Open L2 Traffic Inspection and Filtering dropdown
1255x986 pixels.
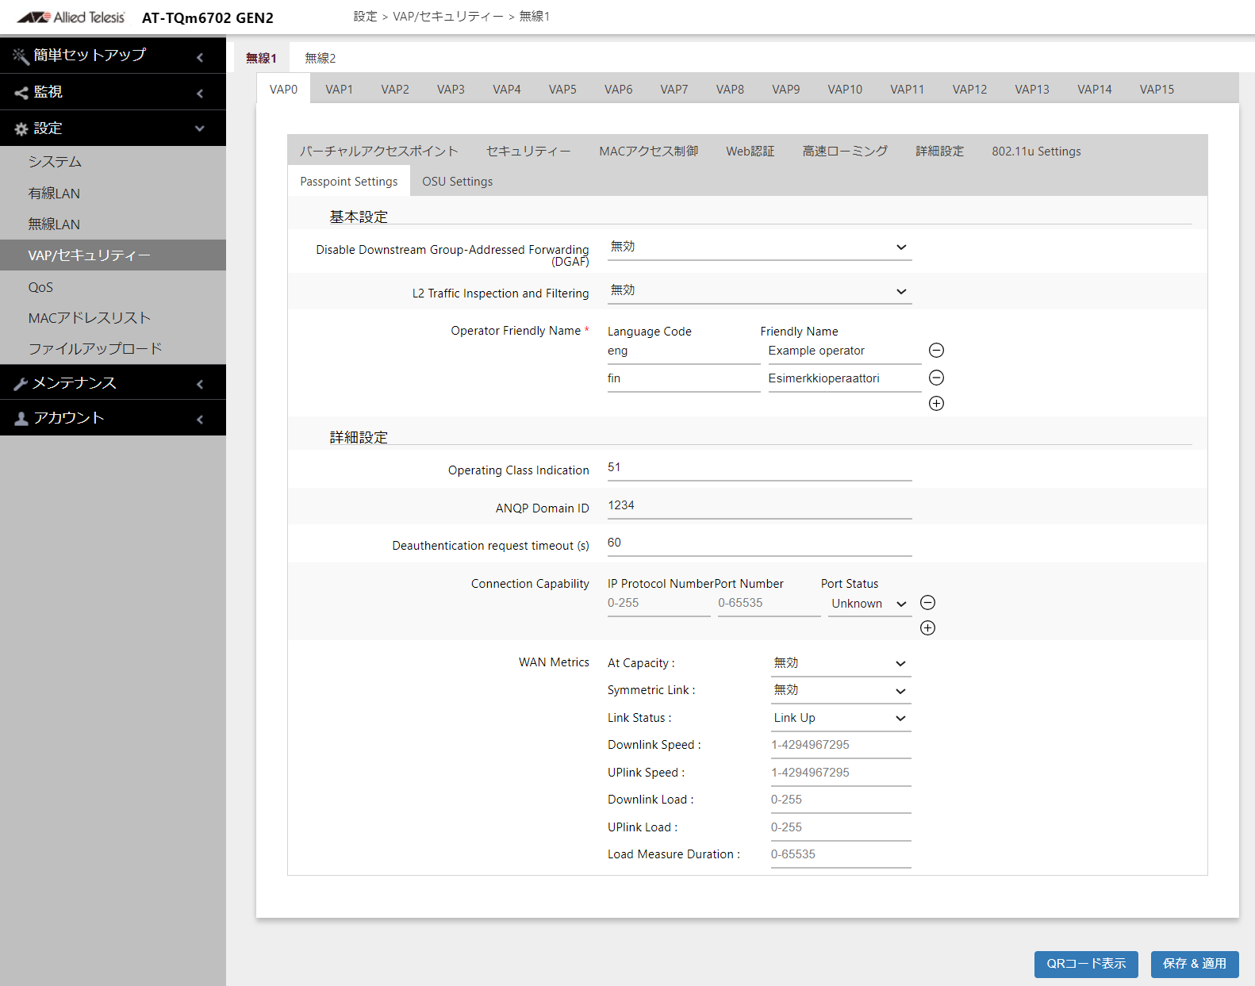759,291
